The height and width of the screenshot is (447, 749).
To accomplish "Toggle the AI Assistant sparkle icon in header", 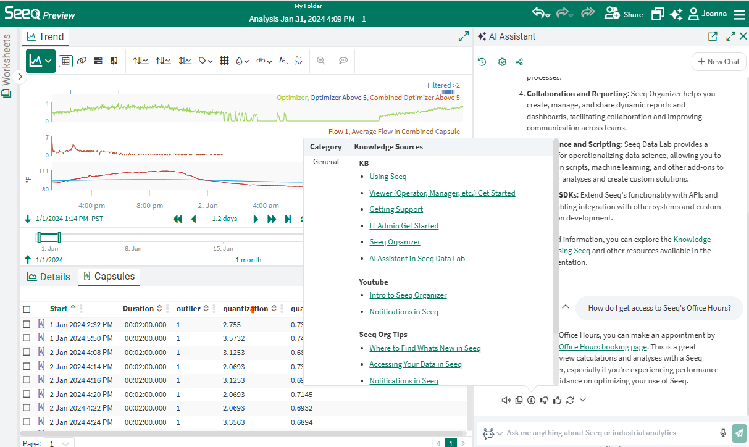I will [676, 14].
